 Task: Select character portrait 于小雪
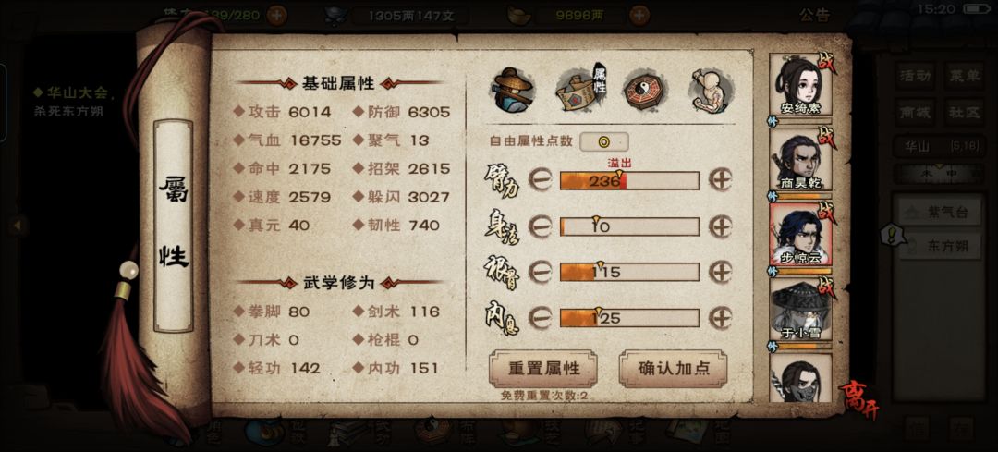pos(800,310)
